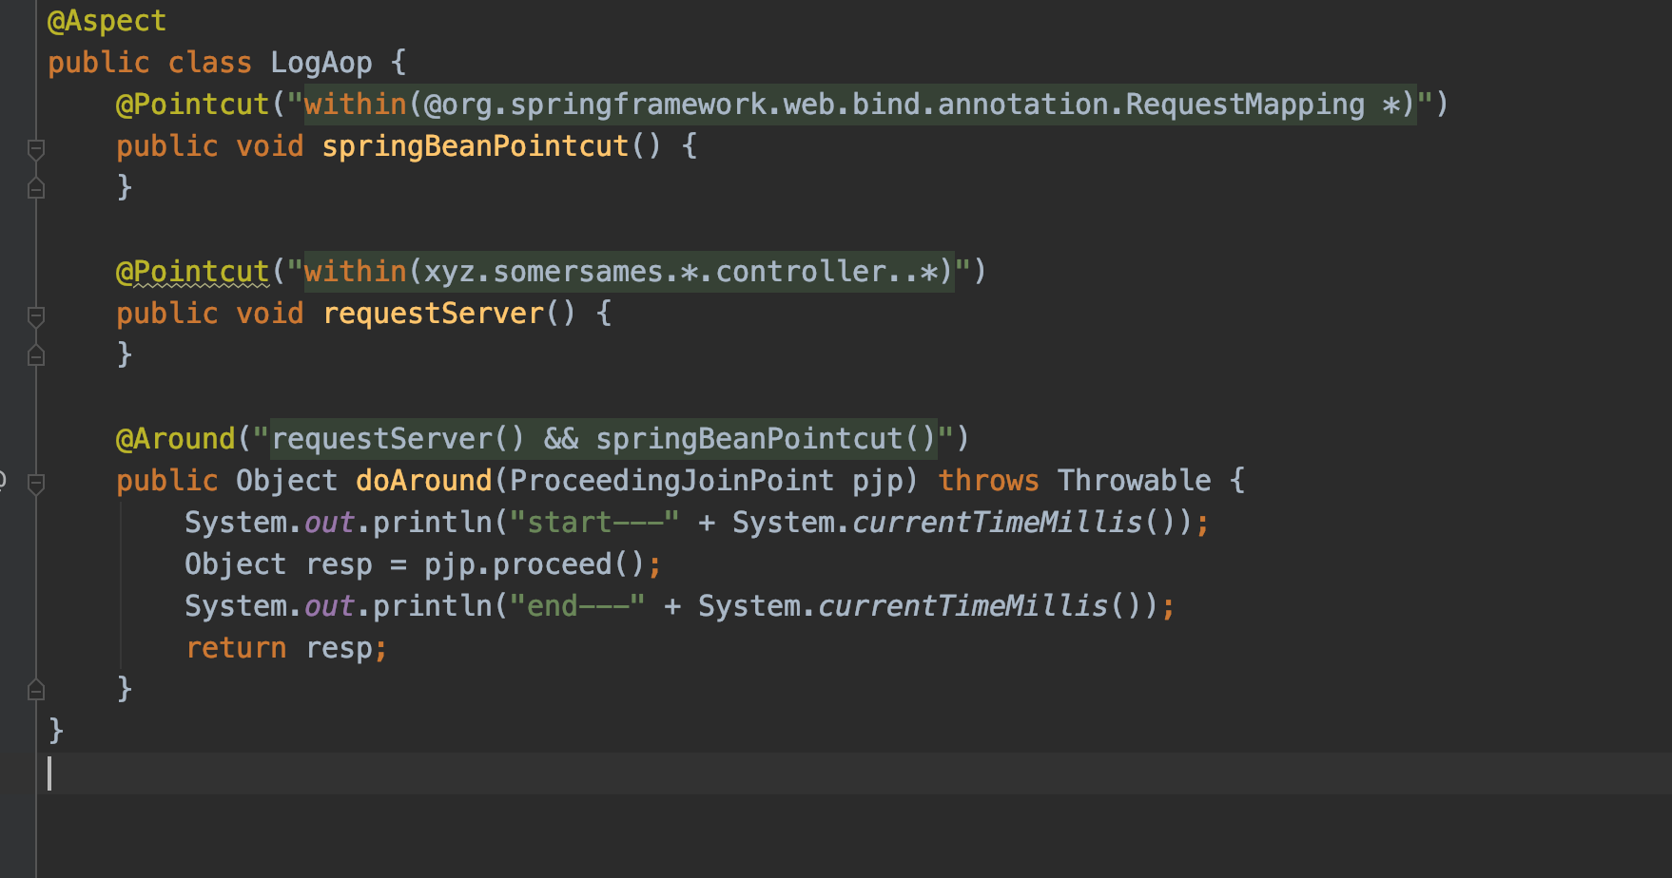Click the ProceedingJoinPoint parameter type
The image size is (1672, 878).
click(x=671, y=481)
